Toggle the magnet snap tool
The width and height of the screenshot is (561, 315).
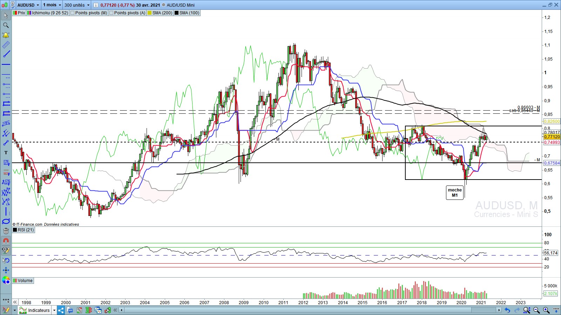click(x=6, y=241)
